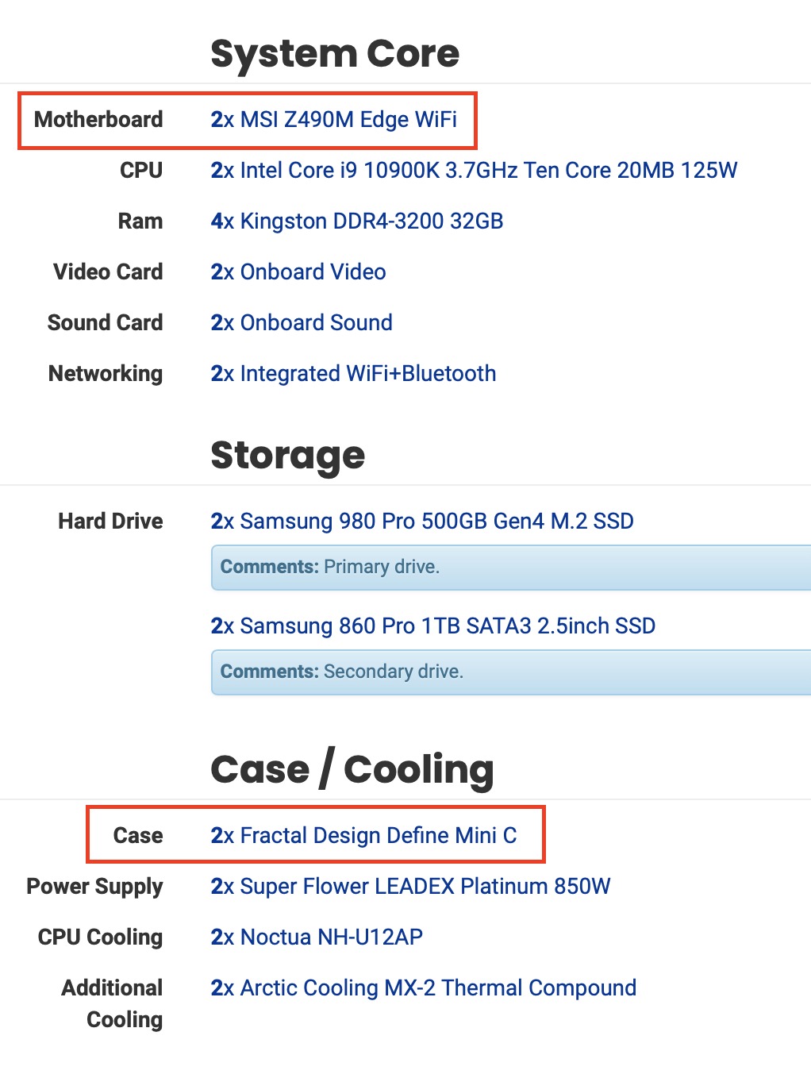Click the Motherboard row label

tap(98, 120)
